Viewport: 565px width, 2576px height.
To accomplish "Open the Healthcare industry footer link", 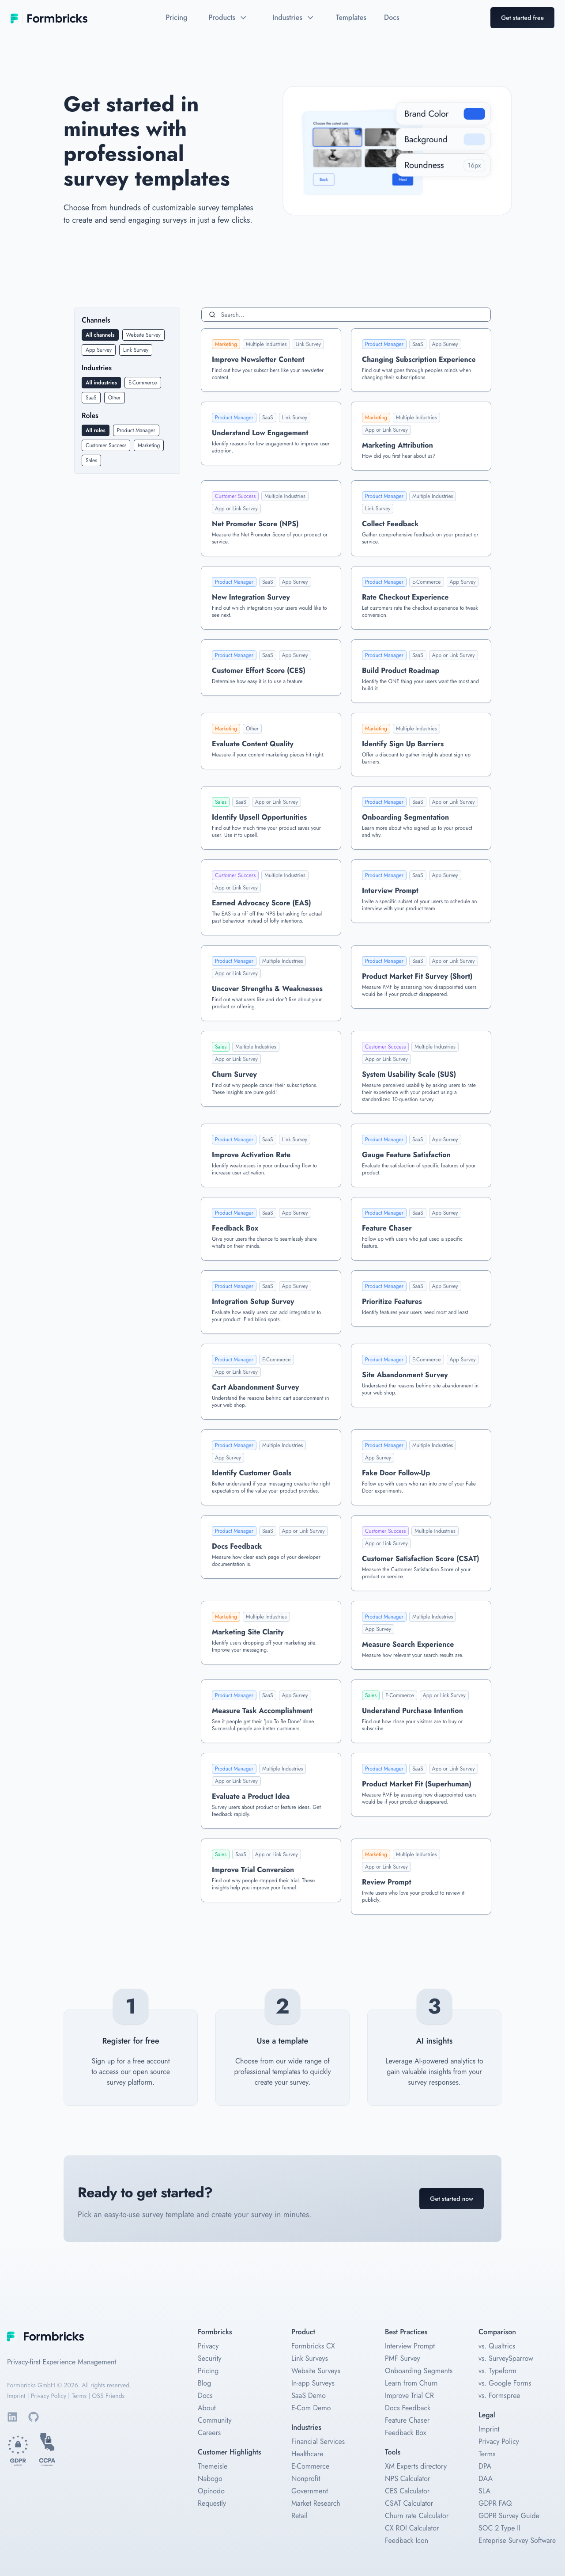I will coord(308,2454).
